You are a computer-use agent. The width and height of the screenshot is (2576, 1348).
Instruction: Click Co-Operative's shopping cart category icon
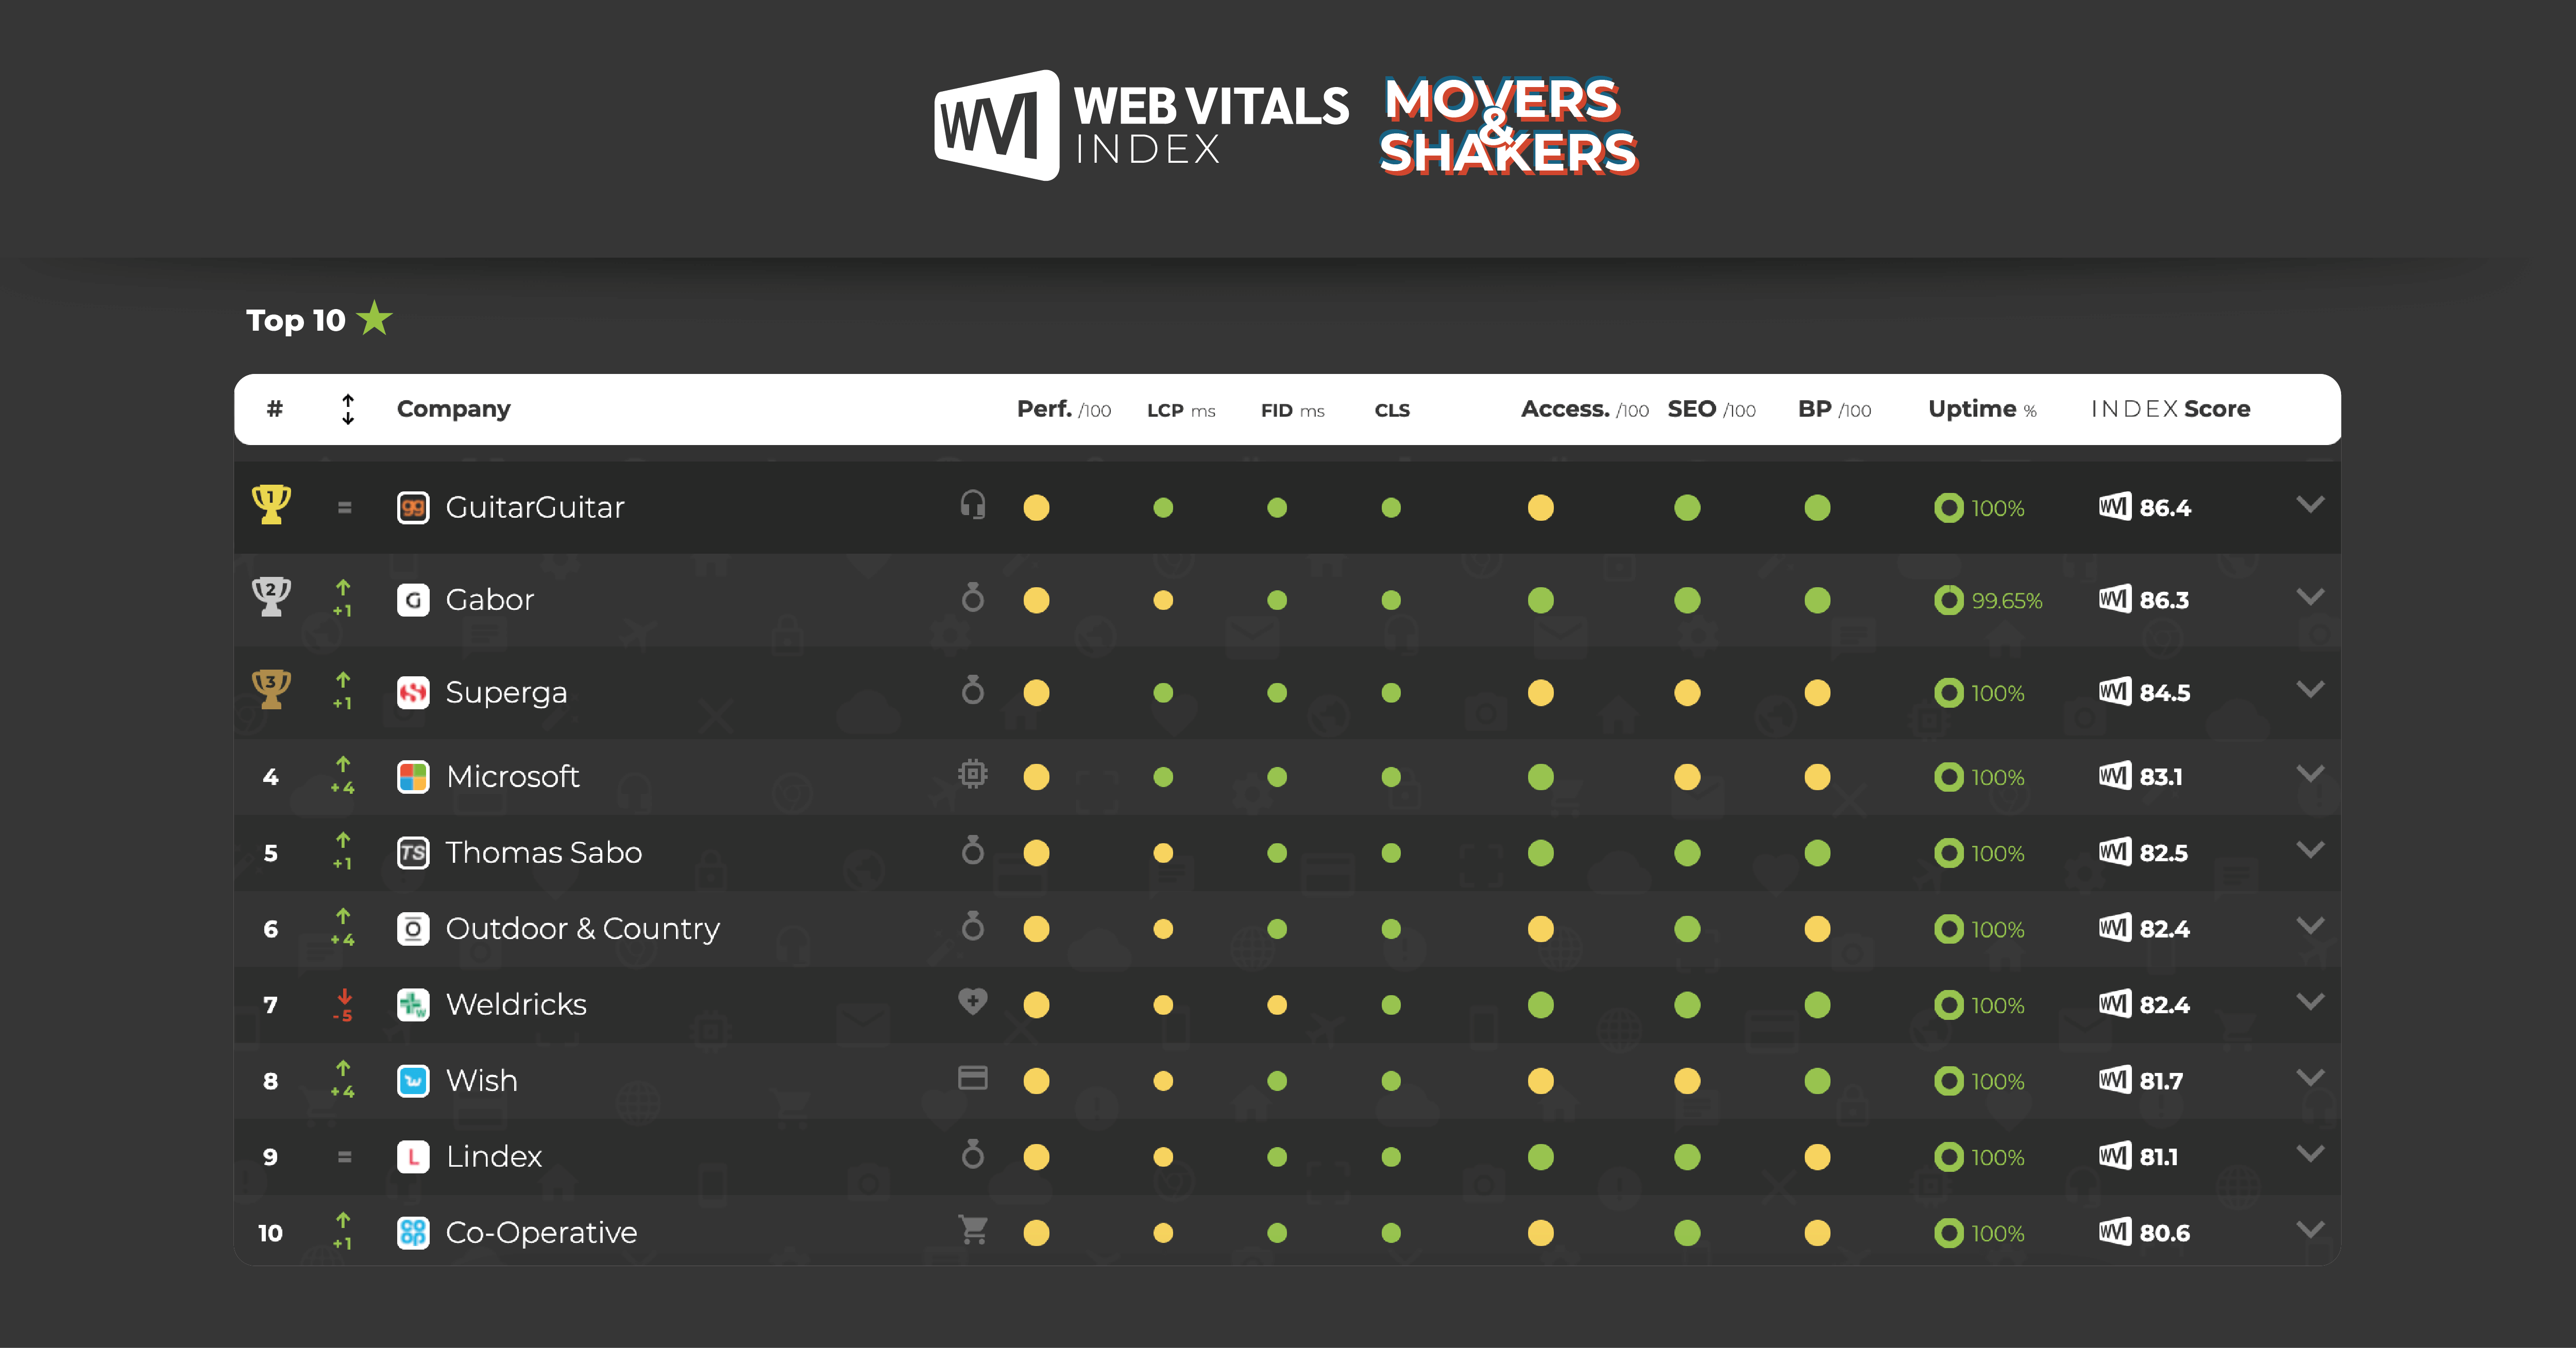pos(973,1230)
